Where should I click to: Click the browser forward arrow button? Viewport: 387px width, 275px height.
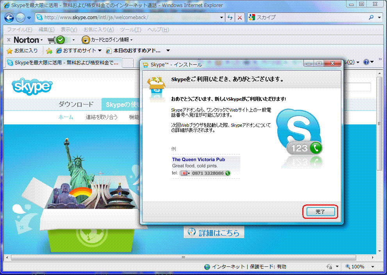(x=20, y=18)
